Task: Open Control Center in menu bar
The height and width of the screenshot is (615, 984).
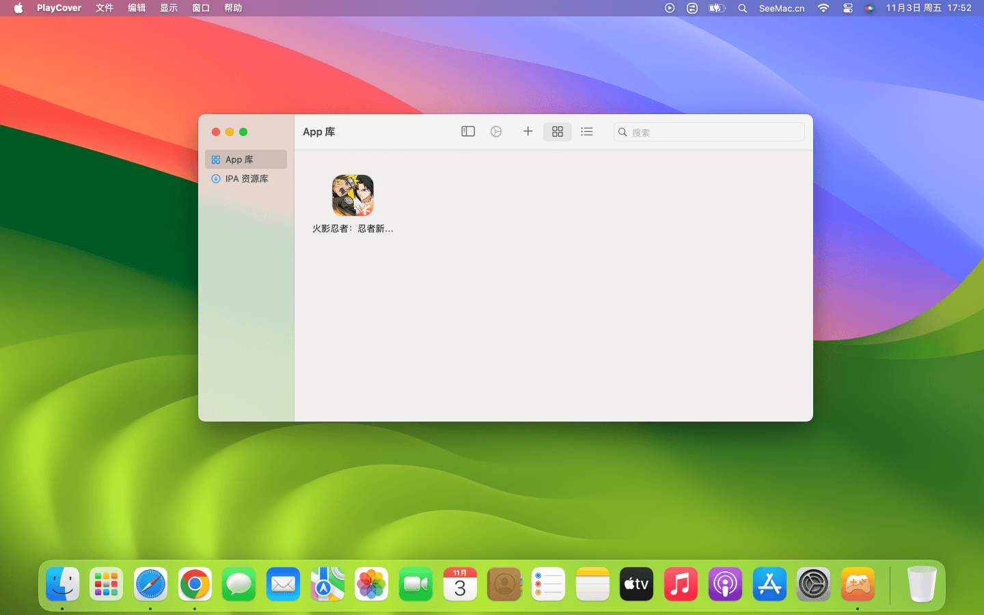Action: point(848,8)
